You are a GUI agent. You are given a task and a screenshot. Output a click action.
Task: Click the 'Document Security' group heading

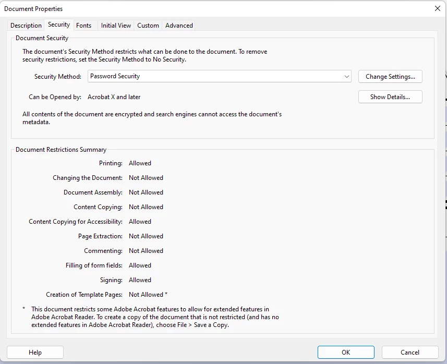(42, 38)
